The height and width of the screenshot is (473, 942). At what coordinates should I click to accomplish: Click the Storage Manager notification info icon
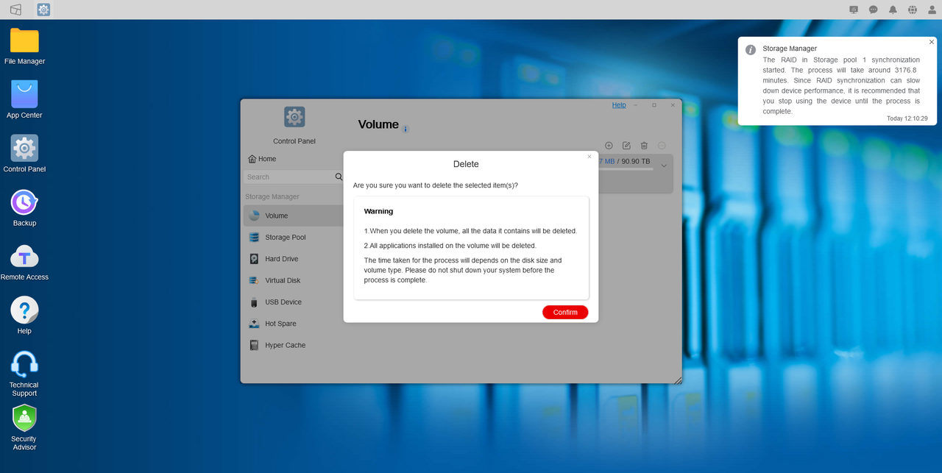(751, 50)
